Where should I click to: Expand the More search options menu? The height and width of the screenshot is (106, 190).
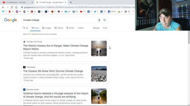[x=80, y=28]
